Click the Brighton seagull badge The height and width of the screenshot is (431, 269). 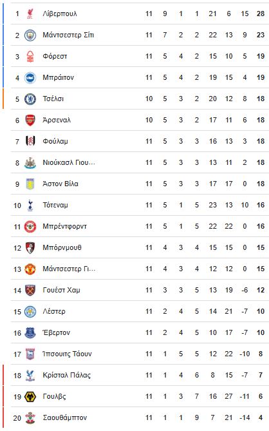pyautogui.click(x=30, y=77)
